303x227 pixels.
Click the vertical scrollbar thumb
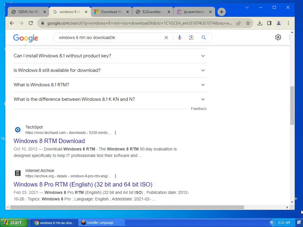pyautogui.click(x=292, y=106)
